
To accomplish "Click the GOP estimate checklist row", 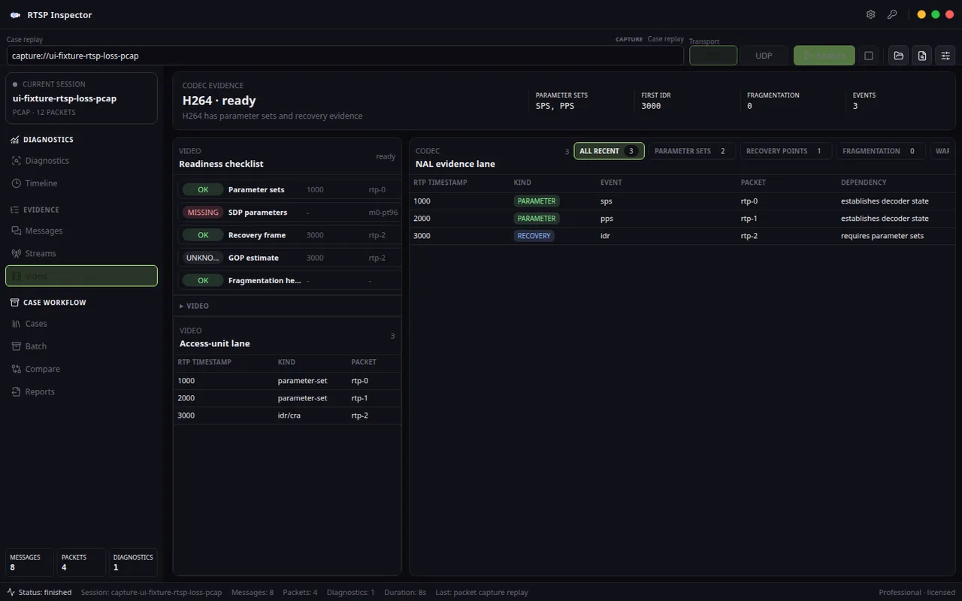I will click(289, 258).
